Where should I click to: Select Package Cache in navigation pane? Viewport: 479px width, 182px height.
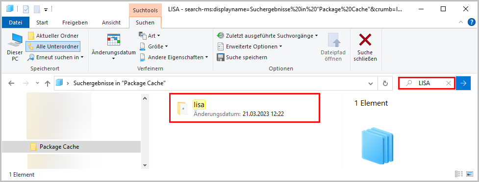click(x=71, y=147)
